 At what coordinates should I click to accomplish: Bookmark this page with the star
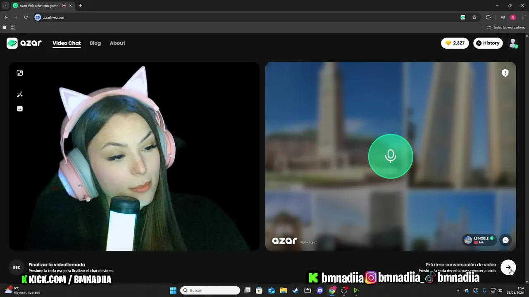pos(474,17)
